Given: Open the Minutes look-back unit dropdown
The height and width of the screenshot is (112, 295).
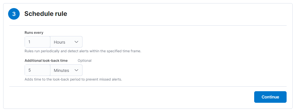Looking at the screenshot, I should point(66,70).
